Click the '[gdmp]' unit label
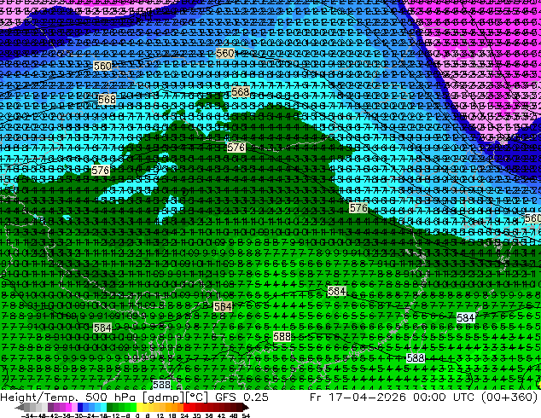This screenshot has height=418, width=541. [x=164, y=398]
